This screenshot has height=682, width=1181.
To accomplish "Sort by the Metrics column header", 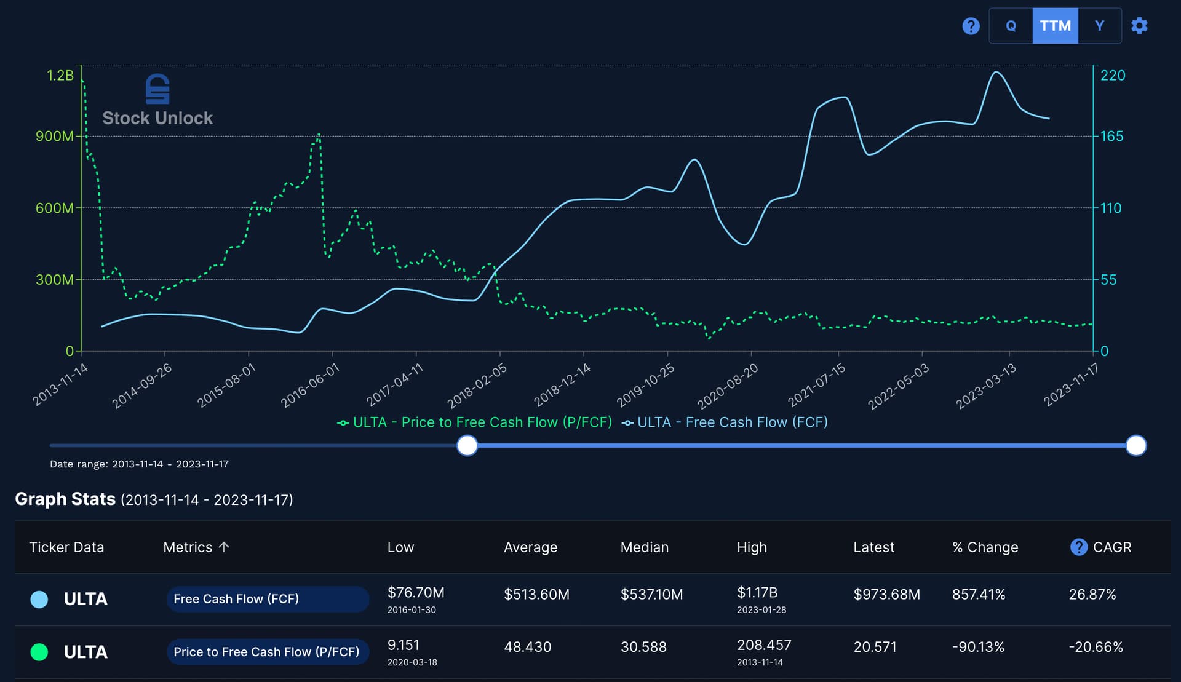I will tap(188, 547).
